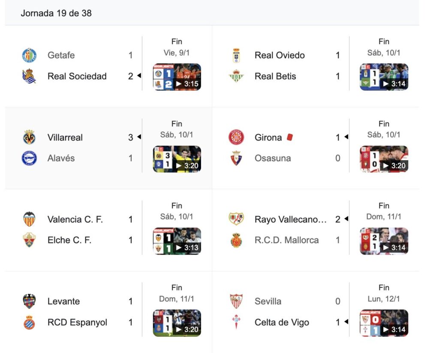The image size is (439, 353).
Task: Open the Elche C. F. team link
Action: pos(69,240)
